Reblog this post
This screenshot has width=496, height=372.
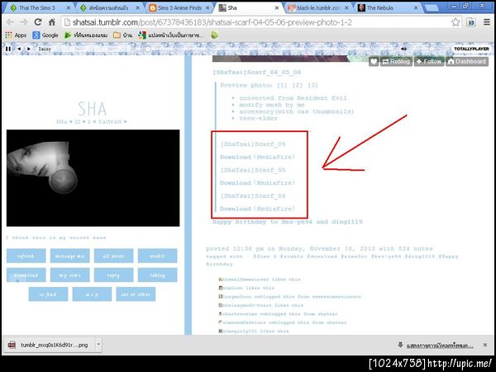pos(396,62)
